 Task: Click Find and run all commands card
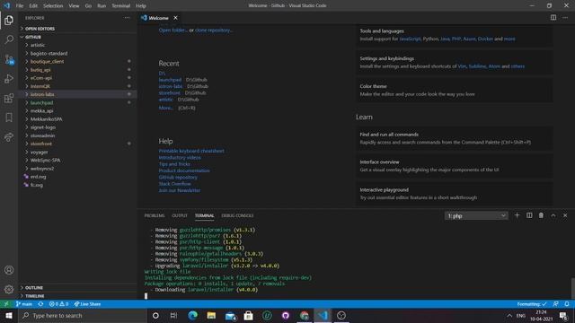point(455,138)
